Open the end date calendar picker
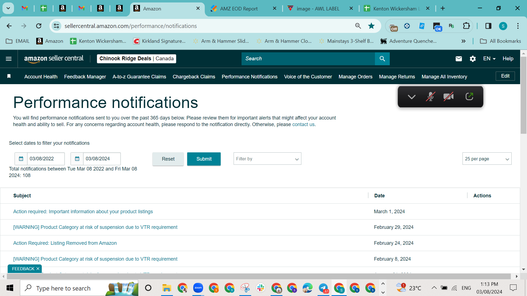Screen dimensions: 527x296 point(77,159)
